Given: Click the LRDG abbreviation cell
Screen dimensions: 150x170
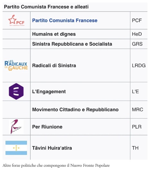Looking at the screenshot, I should tap(139, 66).
